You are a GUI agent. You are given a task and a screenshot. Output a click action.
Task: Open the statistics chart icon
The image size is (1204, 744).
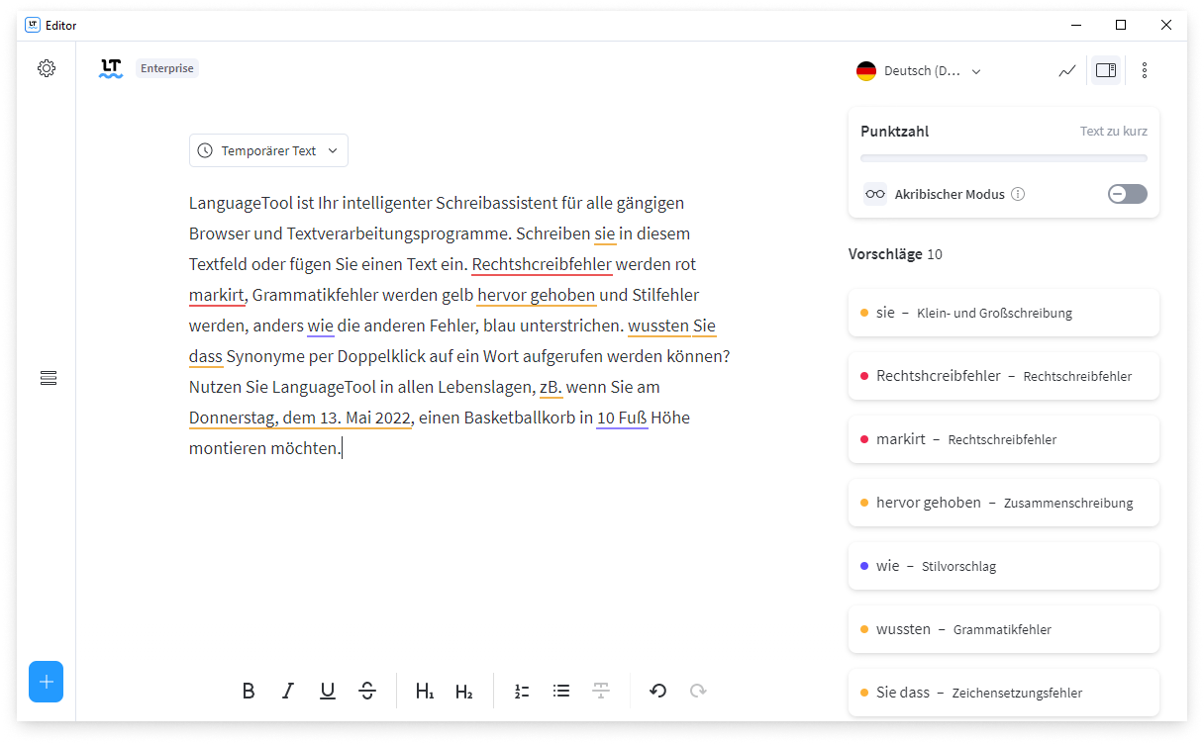coord(1066,70)
